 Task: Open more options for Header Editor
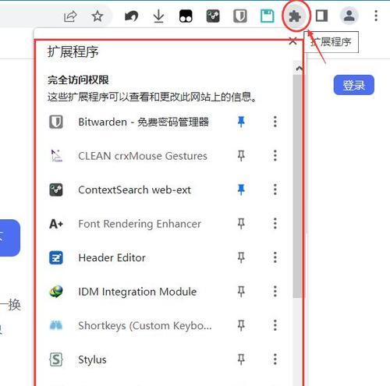(x=275, y=257)
